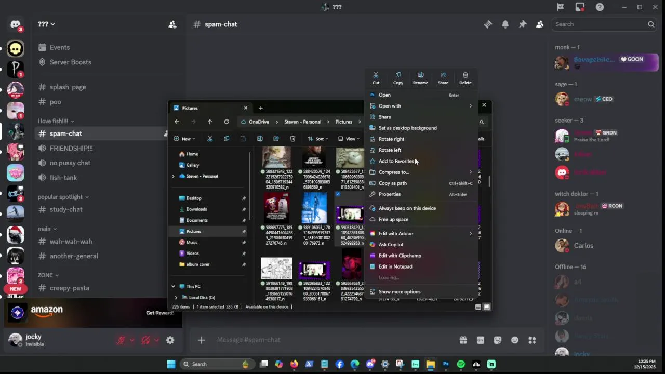This screenshot has width=665, height=374.
Task: Open the New dropdown in File Explorer
Action: click(x=184, y=139)
